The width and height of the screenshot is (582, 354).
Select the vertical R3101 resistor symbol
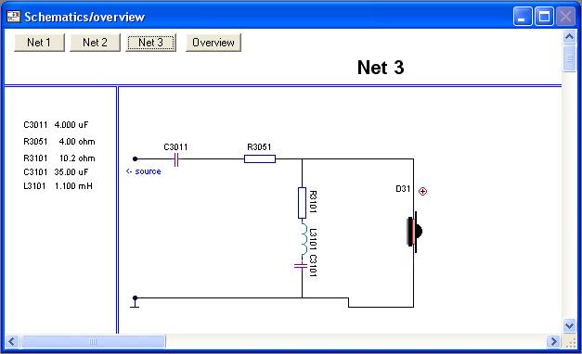click(302, 203)
